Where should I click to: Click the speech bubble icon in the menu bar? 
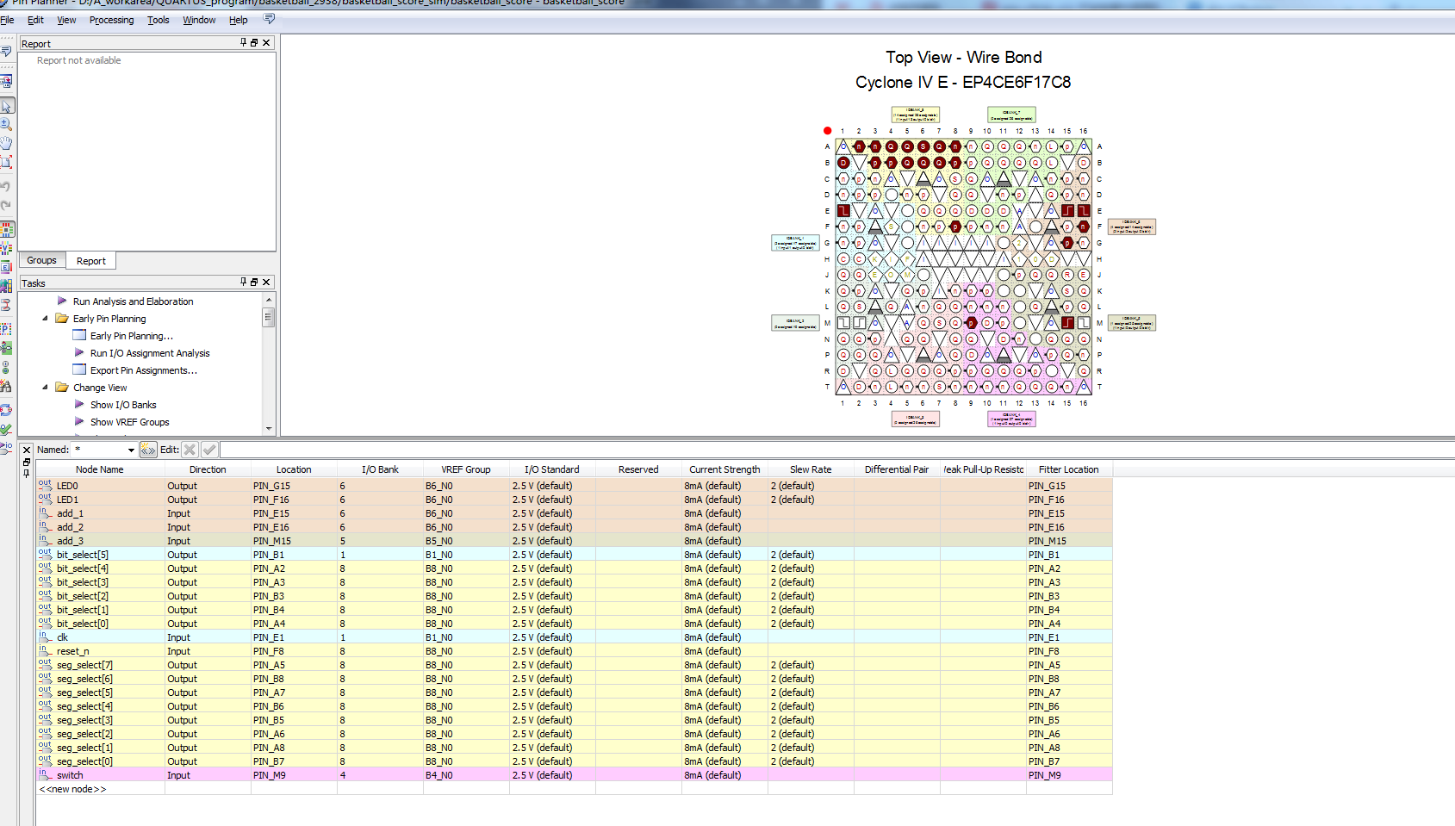pos(270,19)
